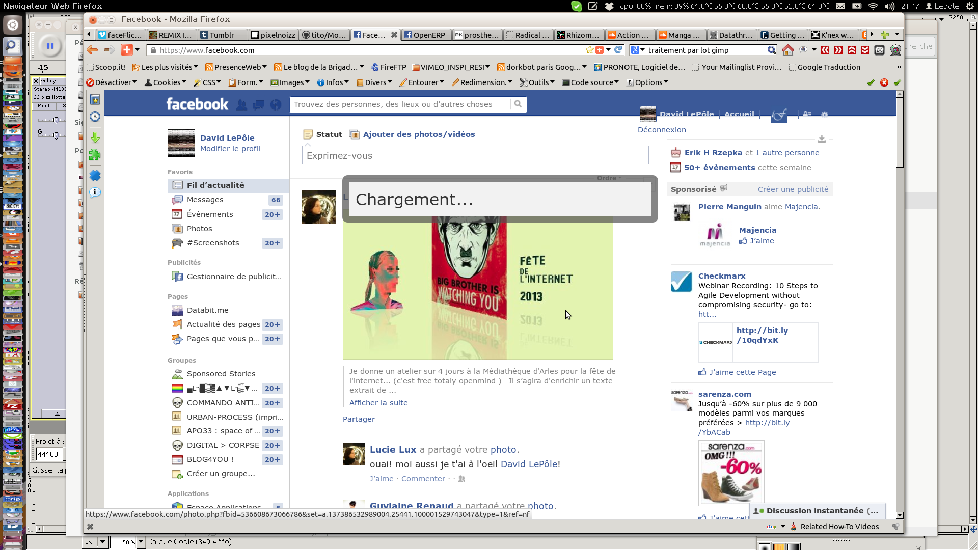Open the Cookies dropdown menu

click(x=166, y=82)
